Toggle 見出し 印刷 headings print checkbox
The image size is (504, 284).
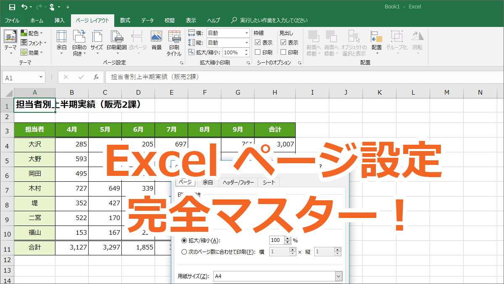click(x=283, y=52)
